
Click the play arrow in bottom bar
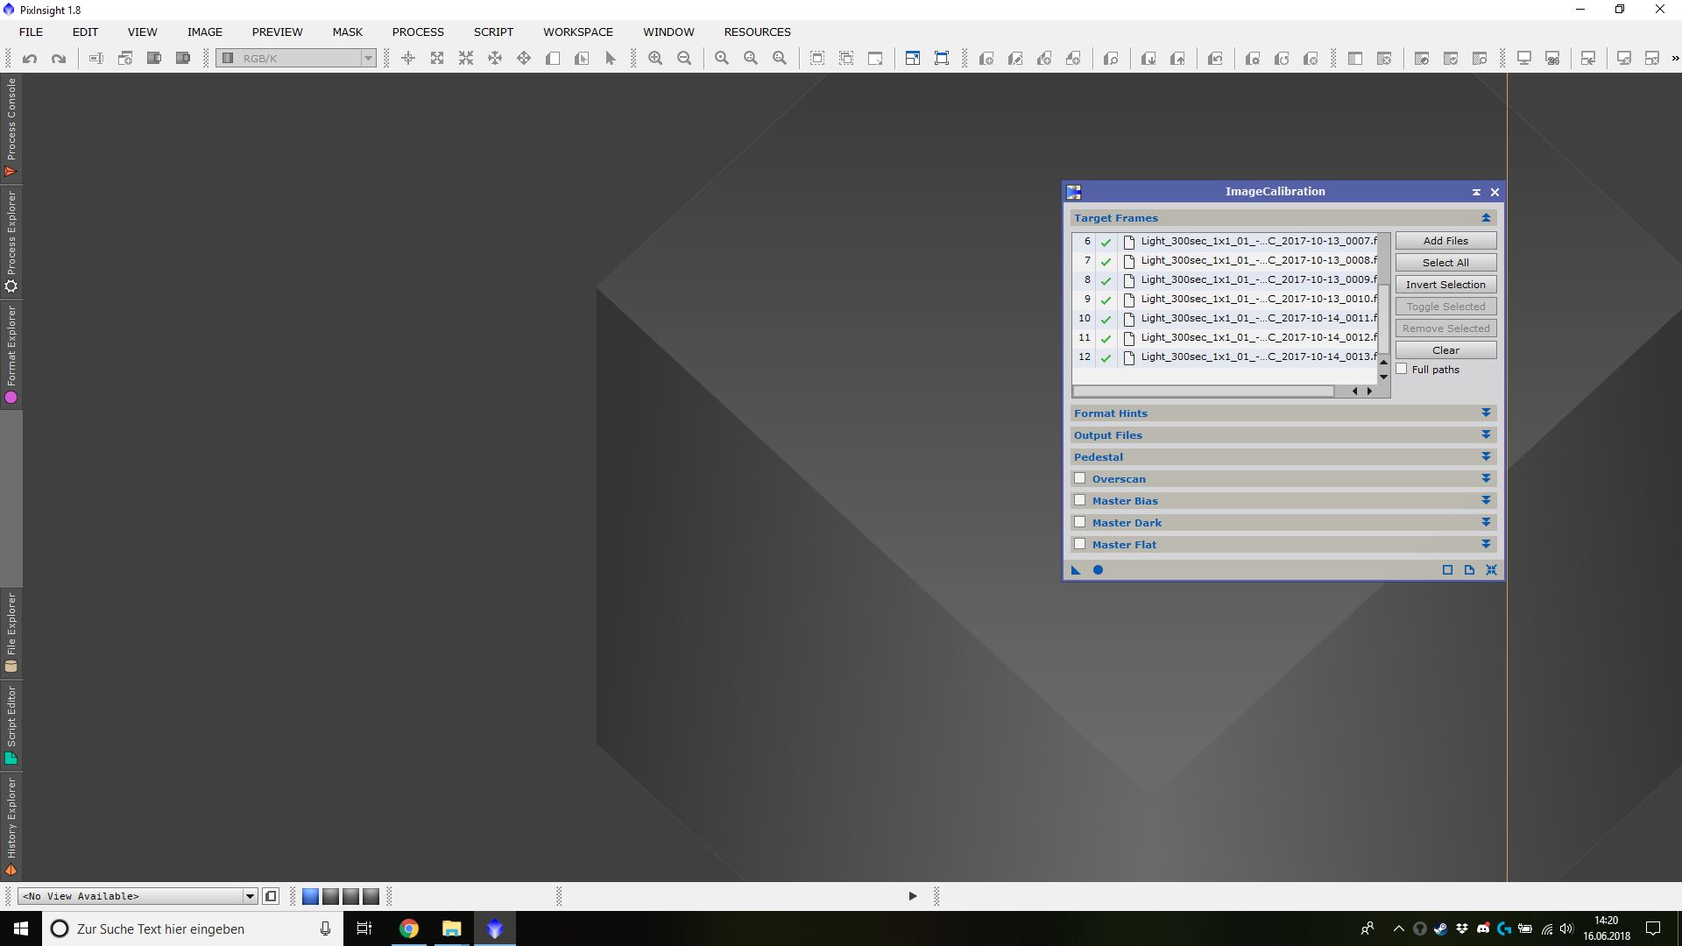(912, 896)
